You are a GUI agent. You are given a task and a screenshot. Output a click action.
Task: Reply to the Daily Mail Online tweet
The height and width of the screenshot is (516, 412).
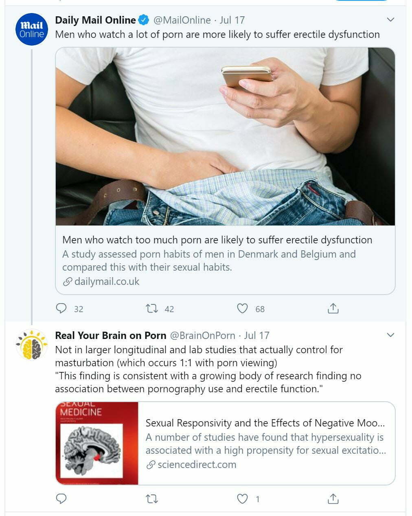pyautogui.click(x=61, y=308)
